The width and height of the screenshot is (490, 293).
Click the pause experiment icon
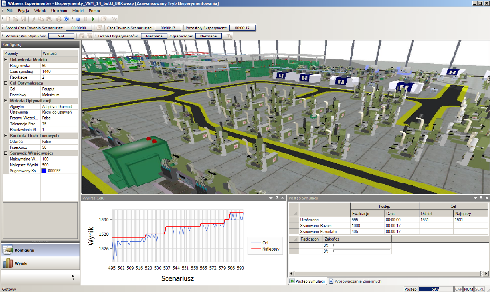86,19
